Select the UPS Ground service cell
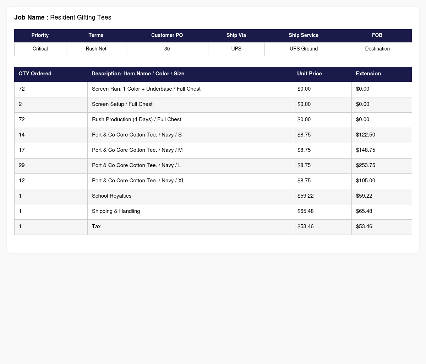The height and width of the screenshot is (364, 426). click(x=304, y=49)
